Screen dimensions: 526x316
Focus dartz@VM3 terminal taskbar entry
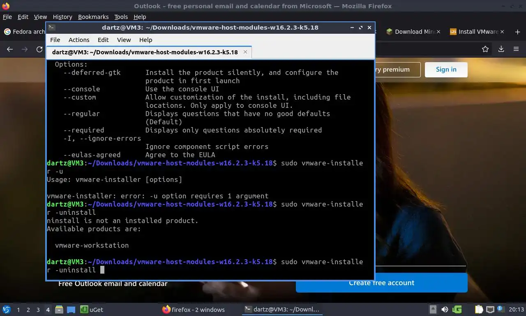282,309
